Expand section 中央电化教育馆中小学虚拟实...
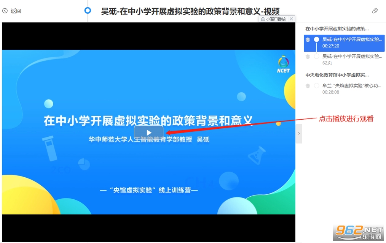This screenshot has width=386, height=243. pyautogui.click(x=337, y=75)
